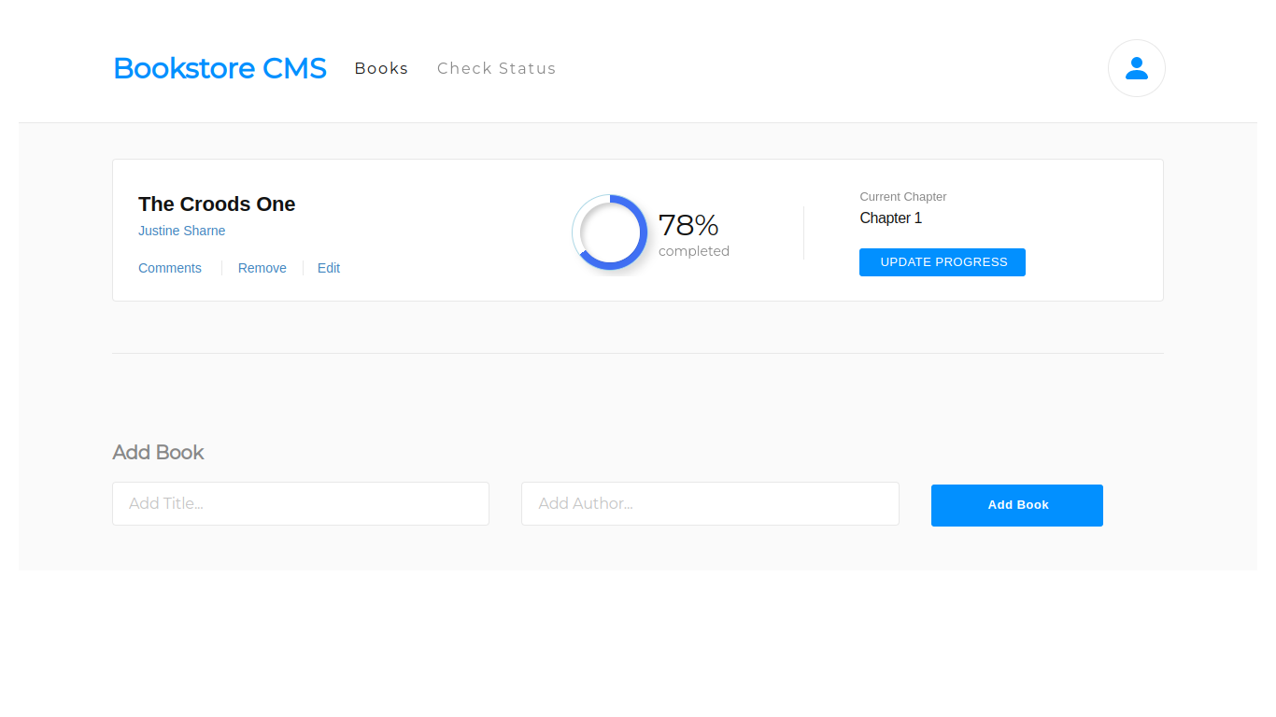Select the book title The Croods One
Image resolution: width=1276 pixels, height=717 pixels.
(x=216, y=204)
